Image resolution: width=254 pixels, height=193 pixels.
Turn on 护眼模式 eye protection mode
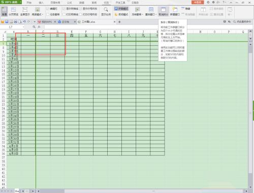pos(121,9)
